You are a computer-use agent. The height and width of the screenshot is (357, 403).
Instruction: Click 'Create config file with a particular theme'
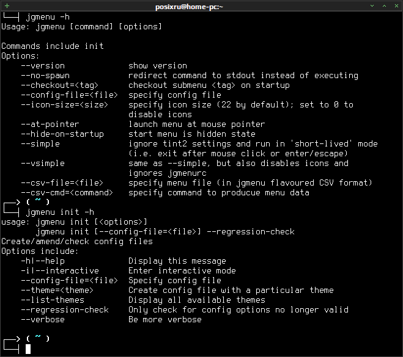[231, 290]
